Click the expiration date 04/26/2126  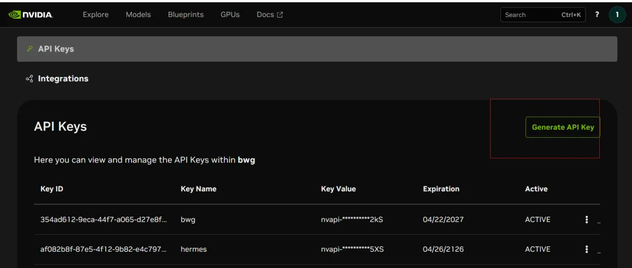tap(444, 249)
